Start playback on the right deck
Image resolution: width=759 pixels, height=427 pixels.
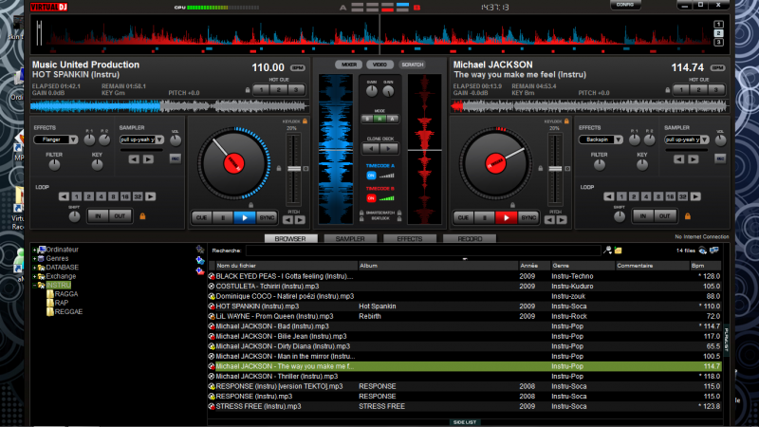(506, 218)
